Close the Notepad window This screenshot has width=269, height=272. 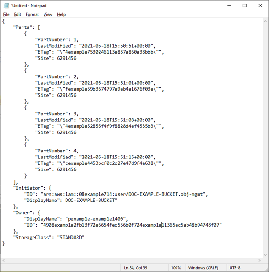(x=260, y=5)
